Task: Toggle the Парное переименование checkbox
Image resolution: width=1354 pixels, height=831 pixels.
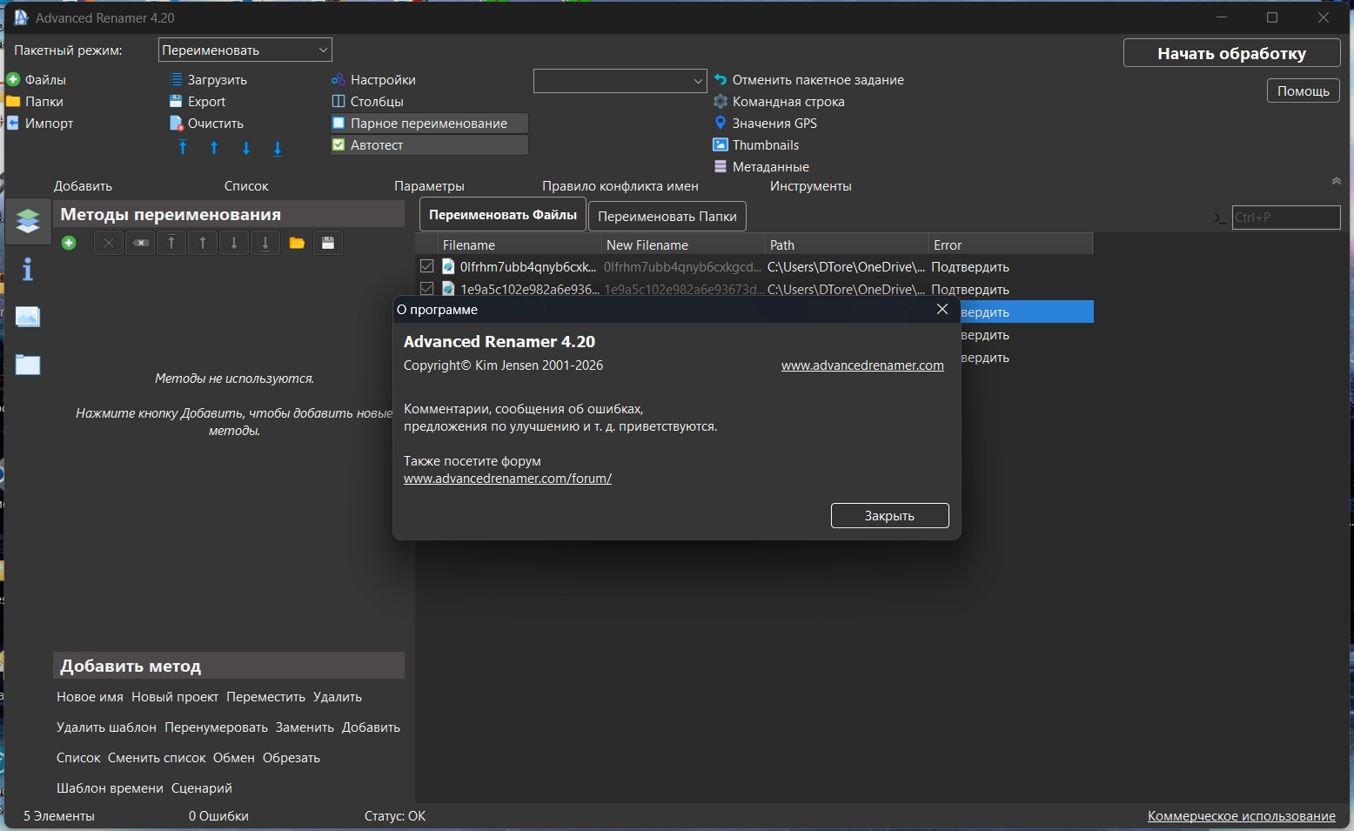Action: coord(338,124)
